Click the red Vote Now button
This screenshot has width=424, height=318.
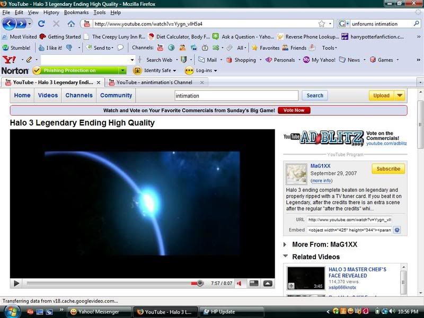click(x=294, y=110)
